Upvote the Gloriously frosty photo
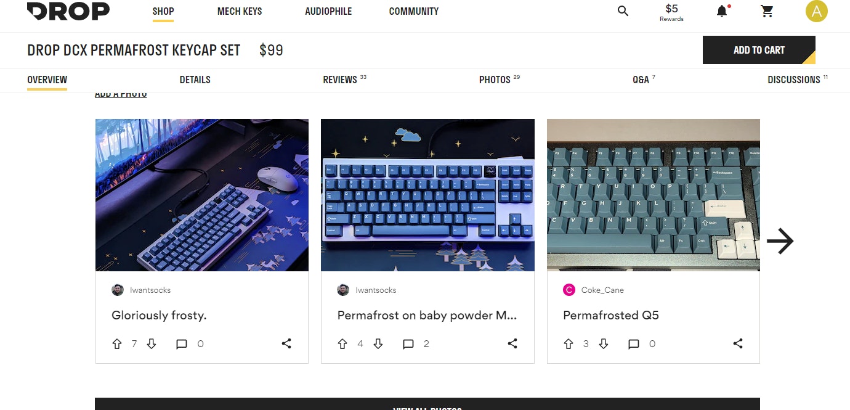Image resolution: width=850 pixels, height=410 pixels. pyautogui.click(x=117, y=344)
